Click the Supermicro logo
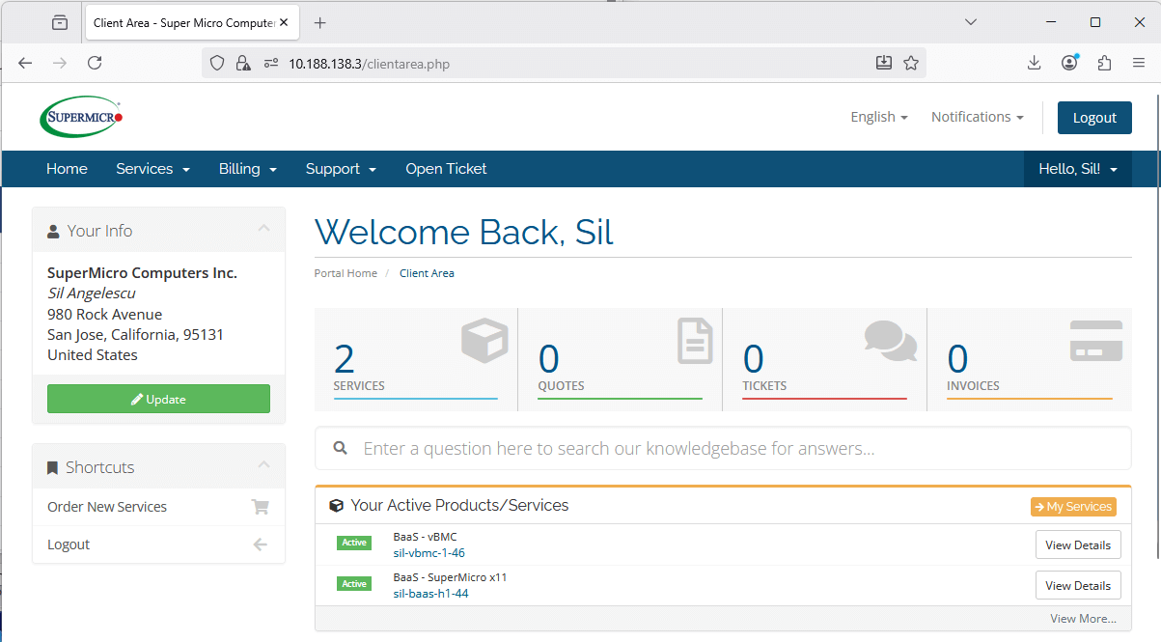Viewport: 1161px width, 642px height. coord(80,116)
